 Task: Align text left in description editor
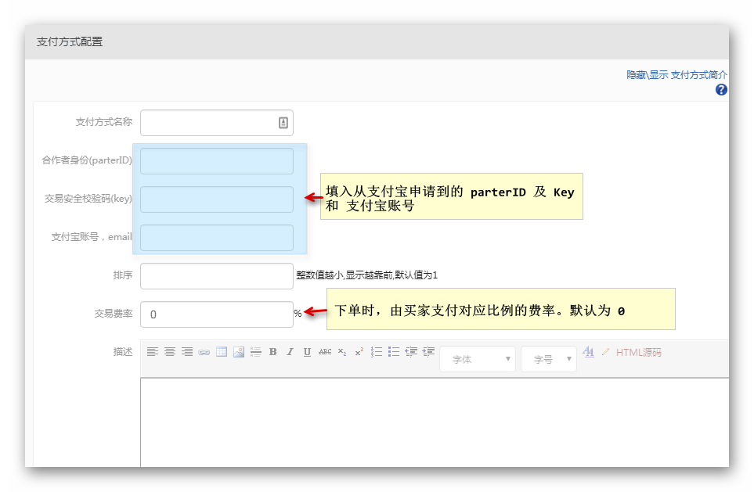pyautogui.click(x=153, y=352)
